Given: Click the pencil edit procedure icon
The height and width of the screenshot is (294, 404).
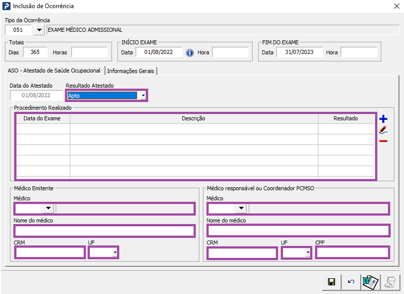Looking at the screenshot, I should pyautogui.click(x=383, y=130).
